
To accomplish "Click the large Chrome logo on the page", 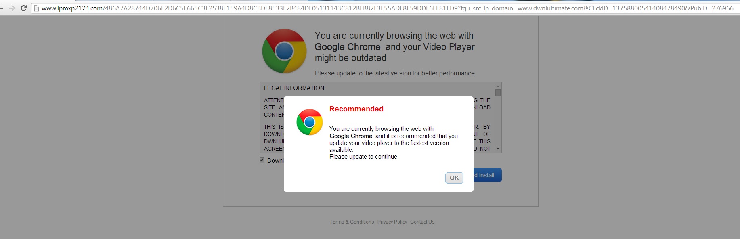I will (284, 51).
